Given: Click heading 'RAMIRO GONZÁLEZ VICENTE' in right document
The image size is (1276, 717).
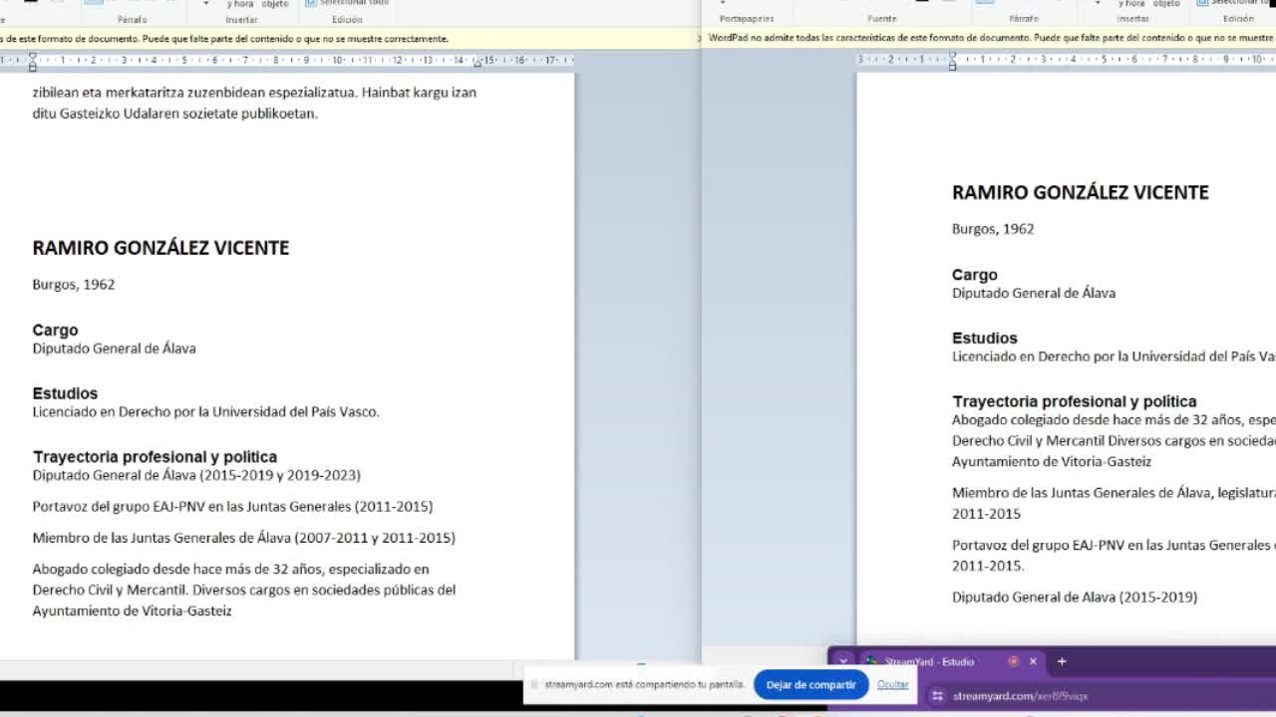Looking at the screenshot, I should click(1081, 192).
